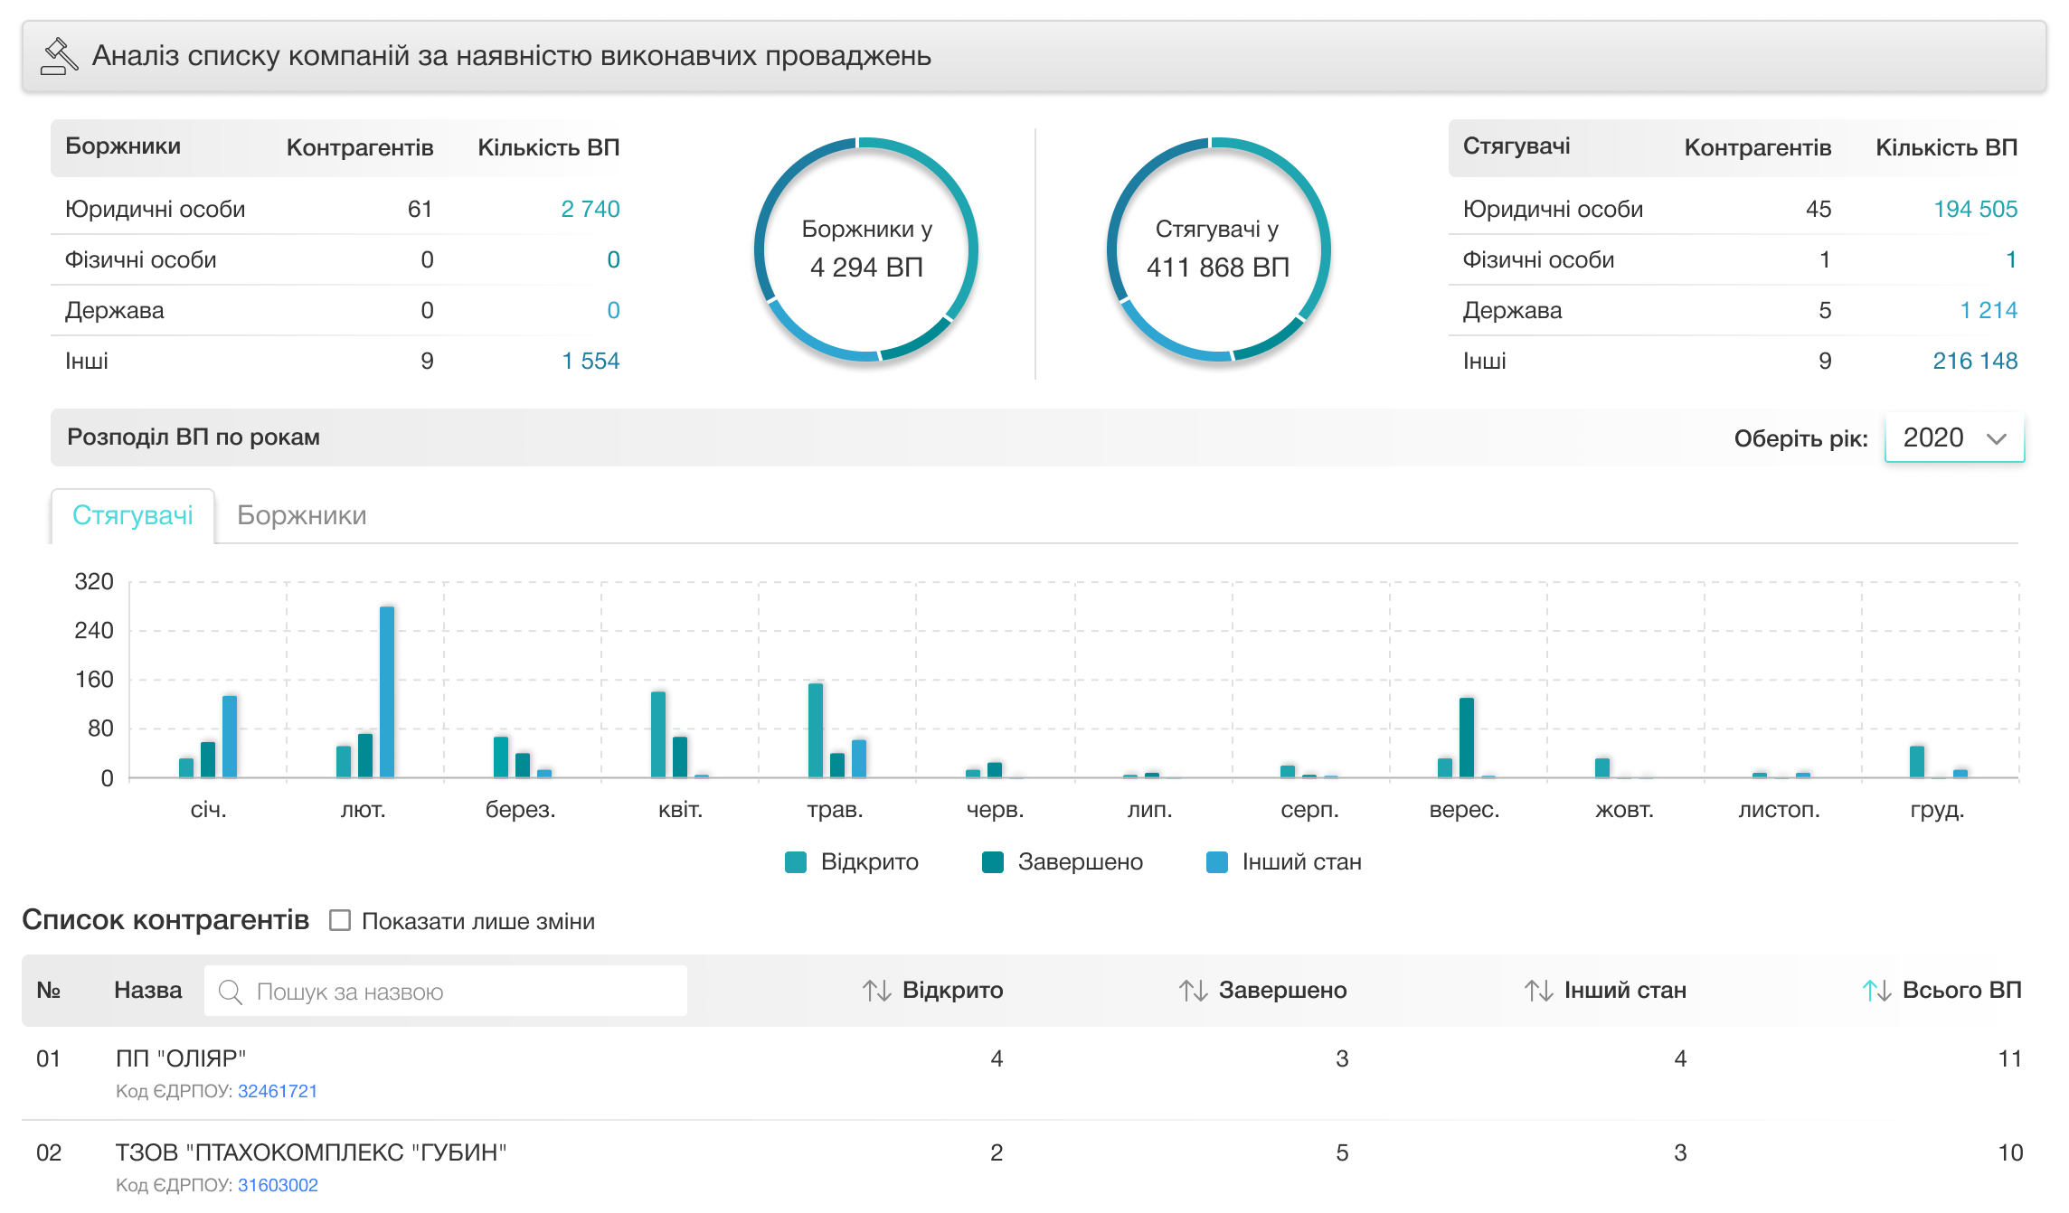This screenshot has width=2069, height=1213.
Task: Enable Показати лише зміни checkbox
Action: click(340, 920)
